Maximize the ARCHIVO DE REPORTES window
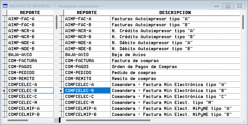Image resolution: width=248 pixels, height=125 pixels. pos(228,6)
